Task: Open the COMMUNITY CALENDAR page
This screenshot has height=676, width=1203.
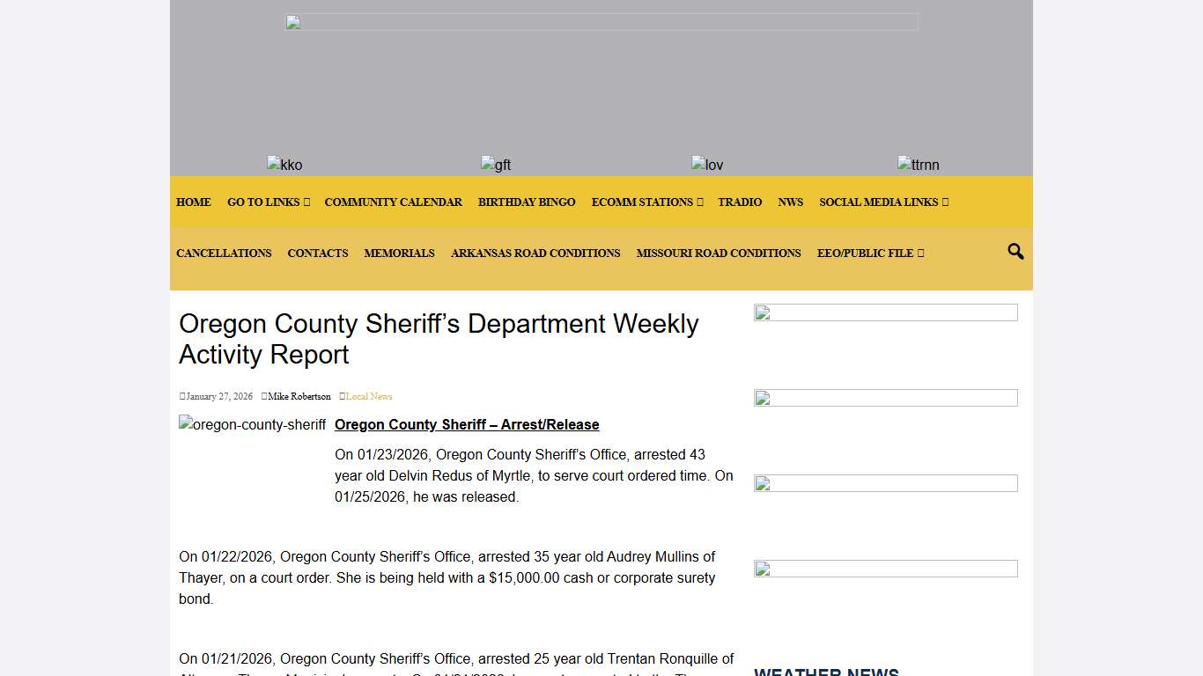Action: (393, 202)
